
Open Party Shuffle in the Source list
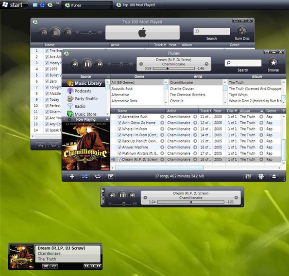click(x=84, y=99)
